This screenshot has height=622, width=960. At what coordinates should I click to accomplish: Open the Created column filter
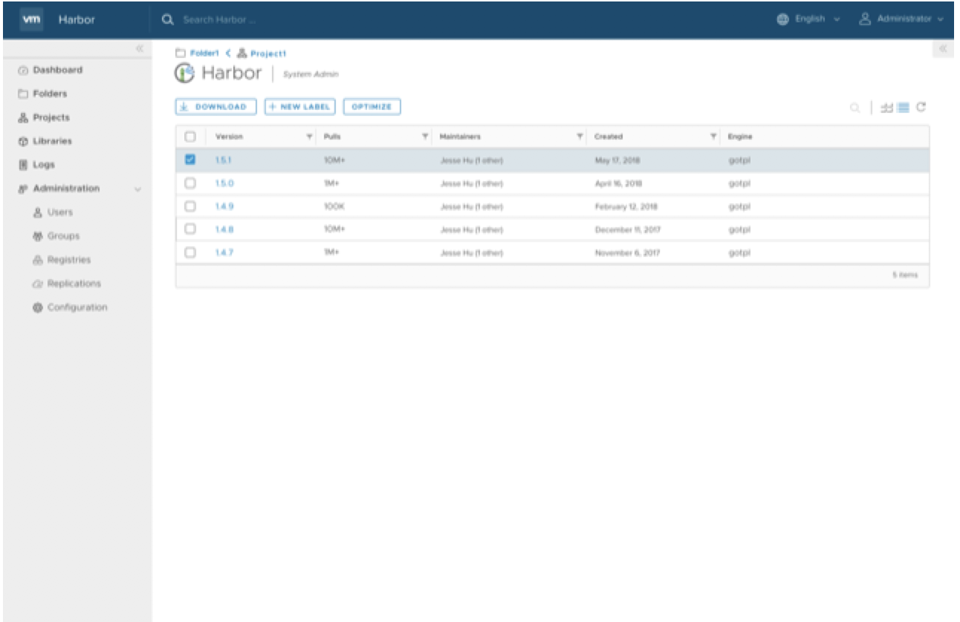point(713,137)
